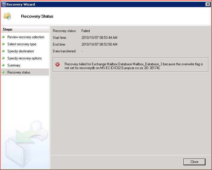
Task: Click the folder icon beside Recovery Status heading
Action: (x=7, y=16)
